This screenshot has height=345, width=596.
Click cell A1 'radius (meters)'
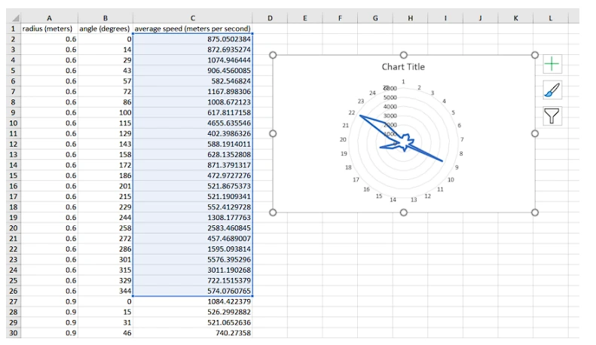[x=49, y=28]
